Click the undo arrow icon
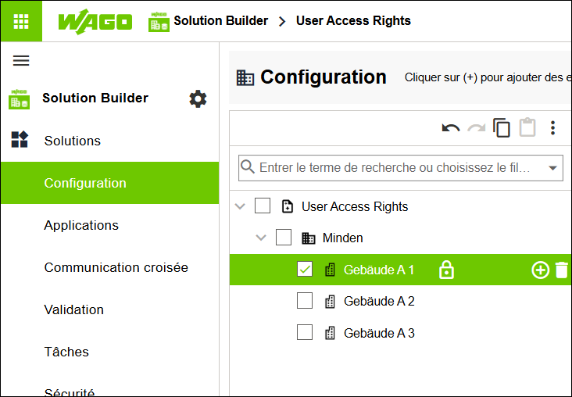This screenshot has height=397, width=572. coord(451,128)
